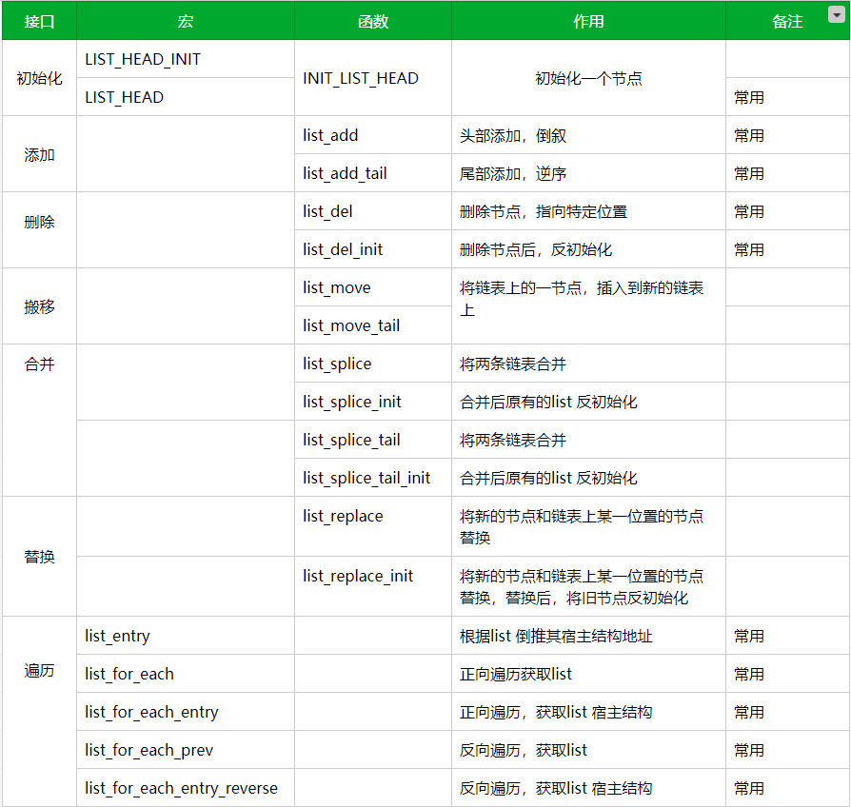Click the list_splice_tail function cell

tap(373, 439)
